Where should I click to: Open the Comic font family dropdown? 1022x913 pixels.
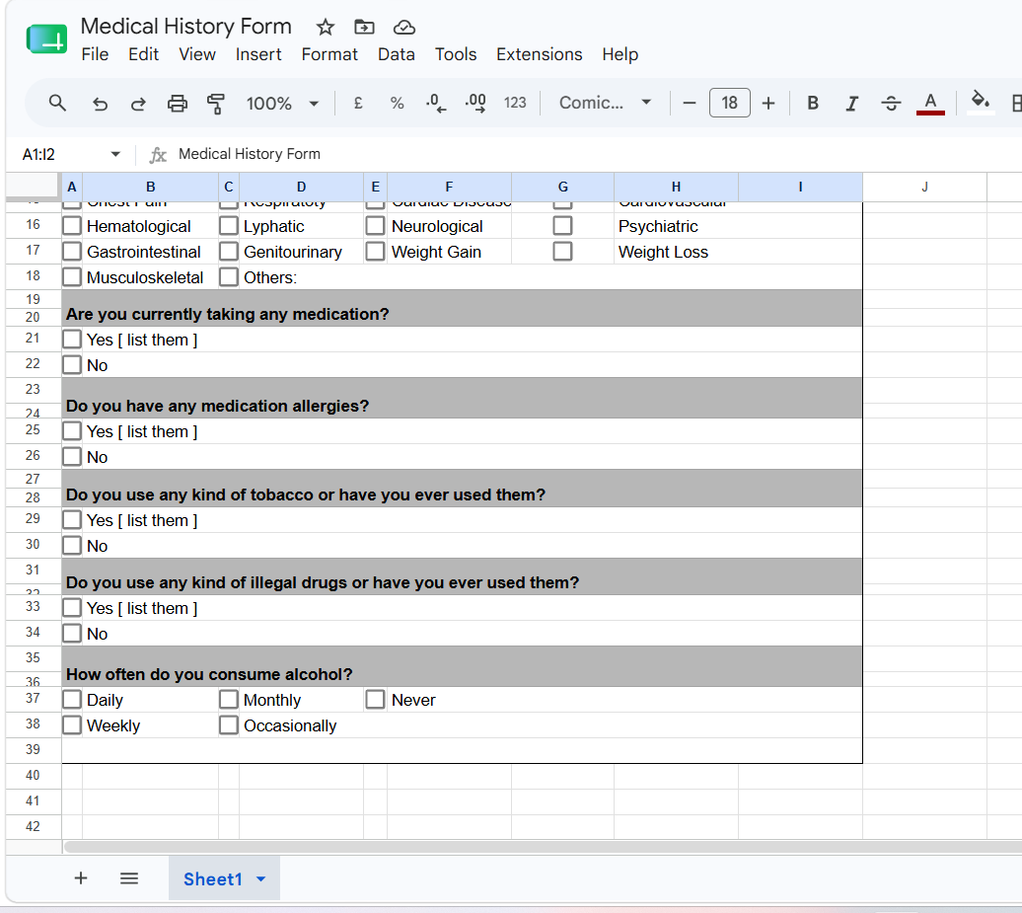point(606,103)
